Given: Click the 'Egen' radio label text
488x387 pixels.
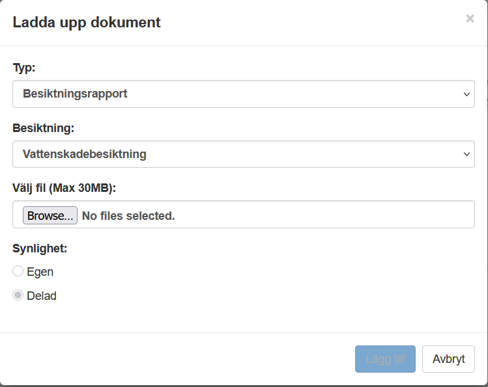Looking at the screenshot, I should pyautogui.click(x=40, y=272).
